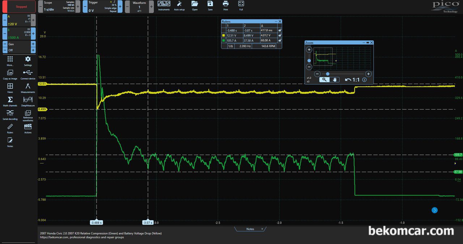Toggle lock on time ruler row

click(280, 31)
